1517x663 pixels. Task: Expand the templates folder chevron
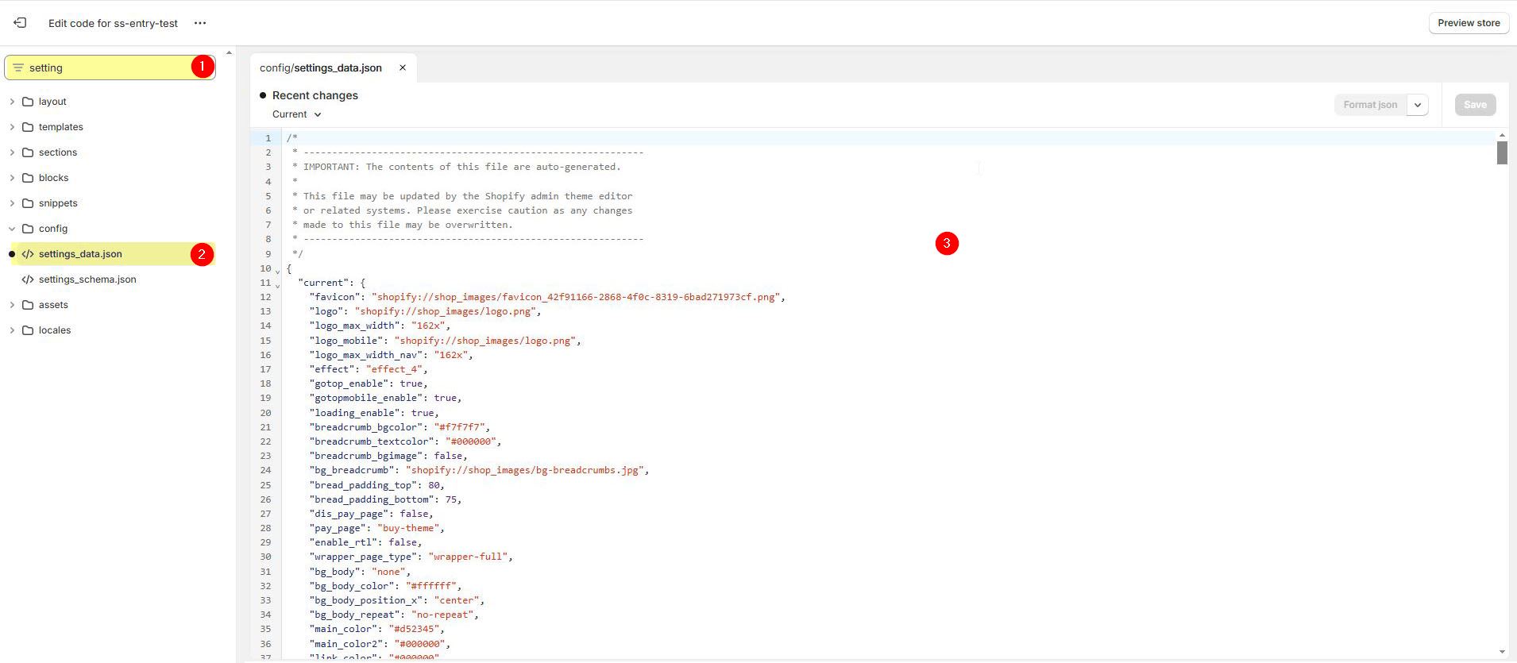pyautogui.click(x=12, y=127)
